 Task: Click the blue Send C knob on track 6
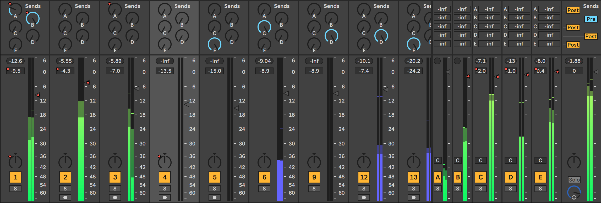pos(264,27)
